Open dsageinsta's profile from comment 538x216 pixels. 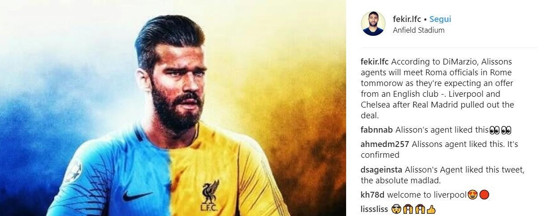tap(382, 170)
